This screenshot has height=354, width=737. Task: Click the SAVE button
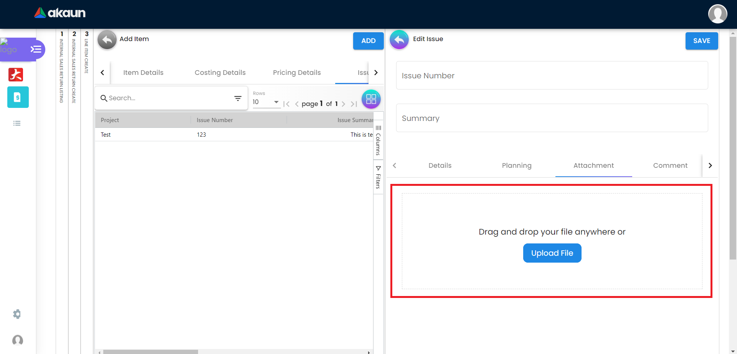pyautogui.click(x=701, y=41)
